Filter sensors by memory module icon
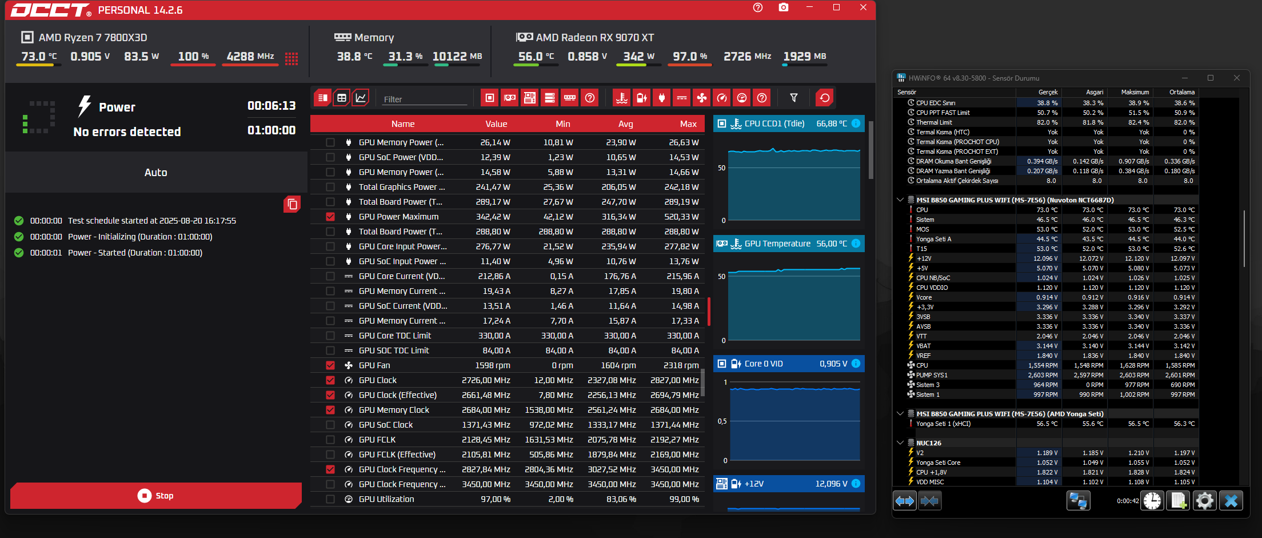Screen dimensions: 1262x538 570,98
